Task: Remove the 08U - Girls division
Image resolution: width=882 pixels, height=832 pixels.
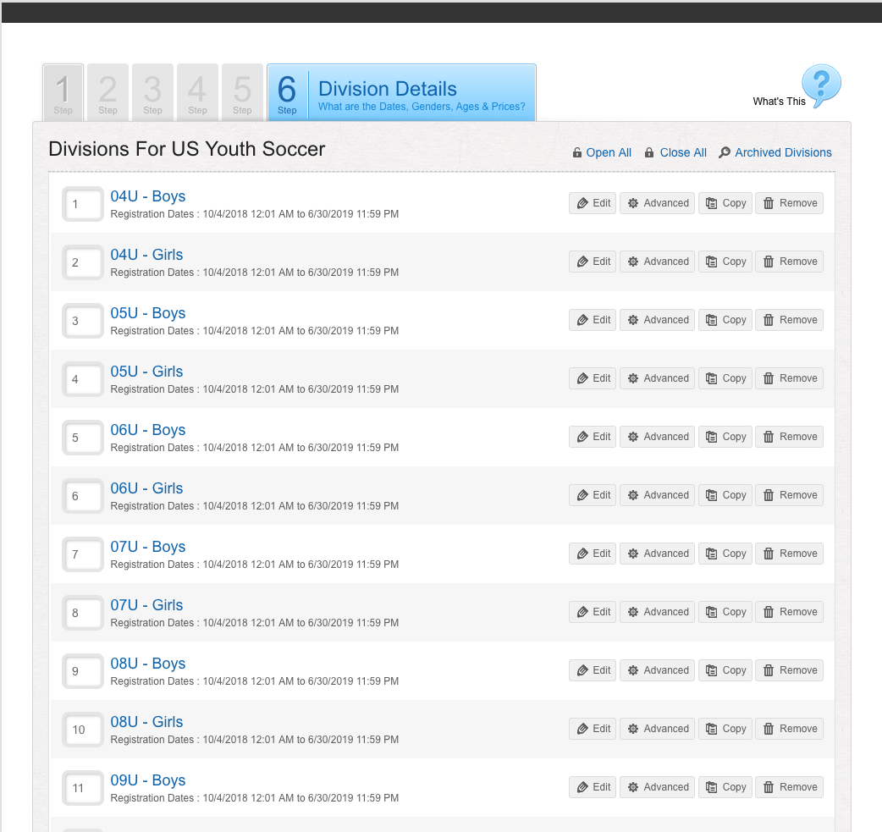Action: tap(789, 729)
